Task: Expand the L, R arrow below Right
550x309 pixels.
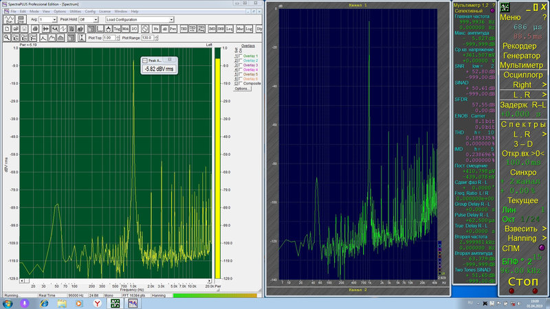Action: (544, 95)
